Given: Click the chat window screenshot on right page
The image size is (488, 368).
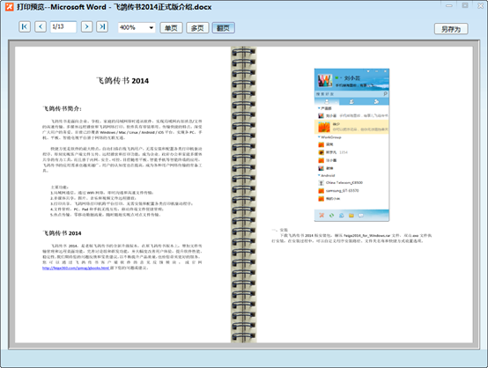Looking at the screenshot, I should pyautogui.click(x=351, y=145).
